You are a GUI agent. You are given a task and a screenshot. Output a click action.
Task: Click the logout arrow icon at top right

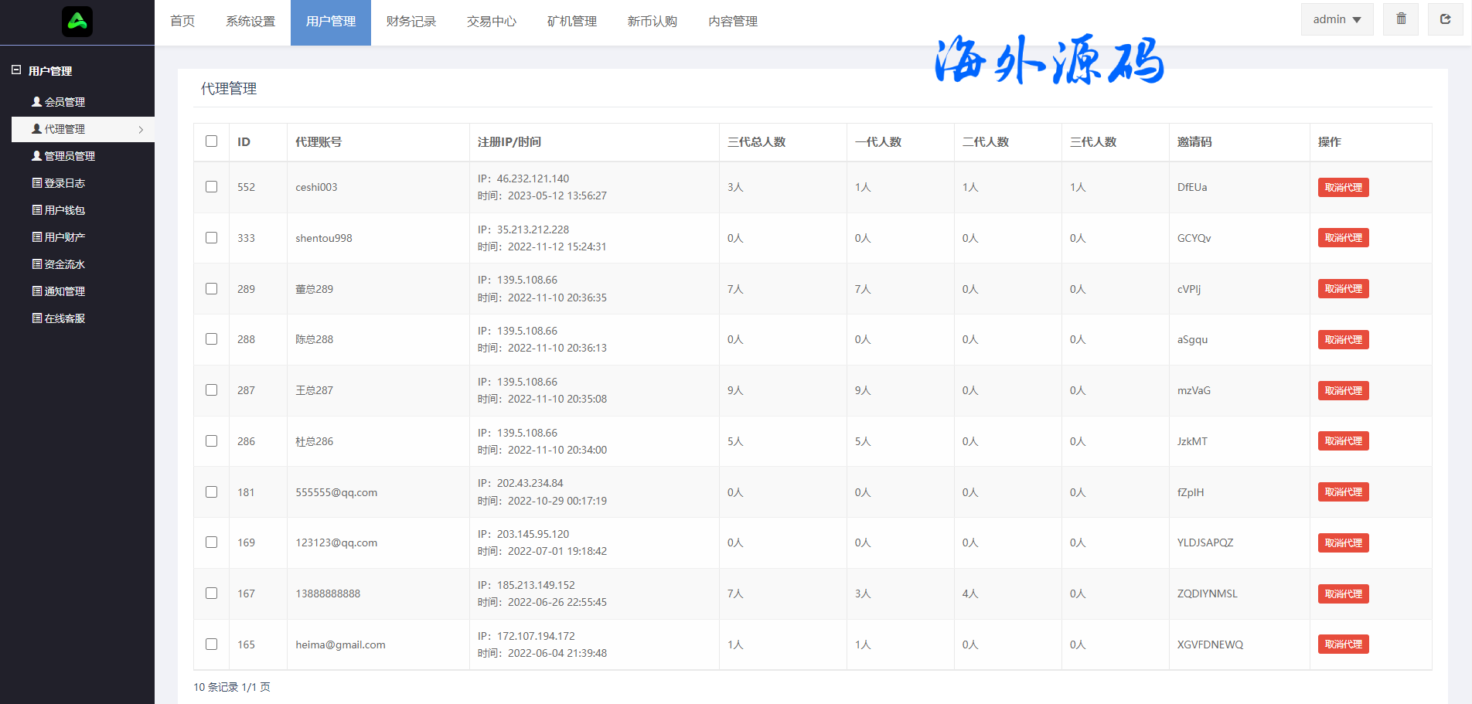1445,19
